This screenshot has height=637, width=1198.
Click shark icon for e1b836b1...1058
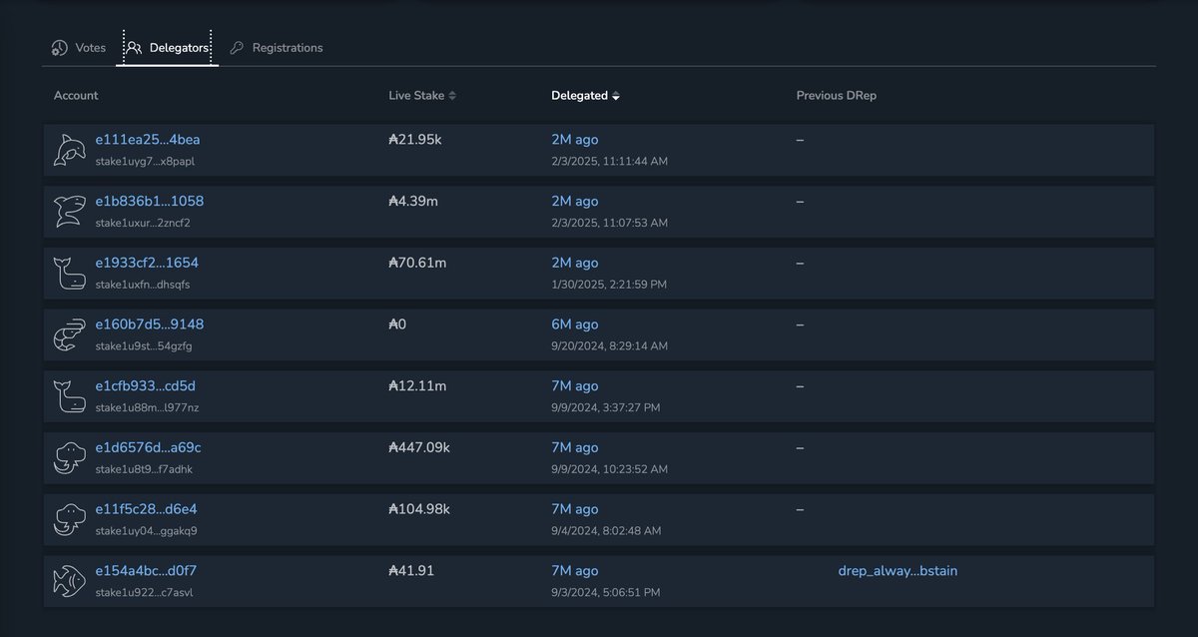70,212
